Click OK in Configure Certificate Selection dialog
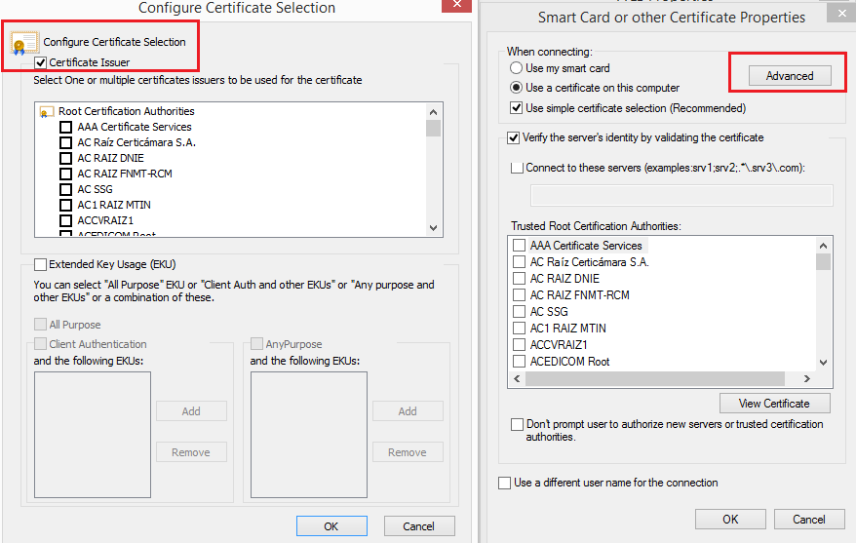This screenshot has width=856, height=543. (x=331, y=526)
